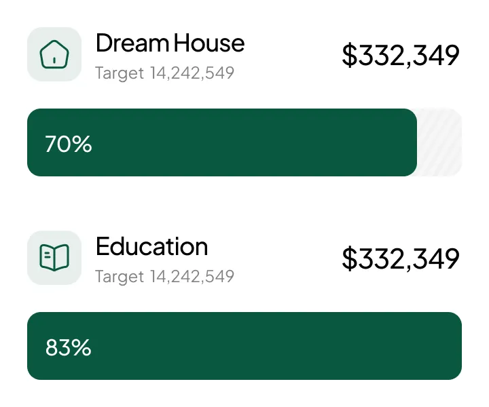Screen dimensions: 489x407
Task: Click the 14,242,549 figure under Education
Action: 192,277
